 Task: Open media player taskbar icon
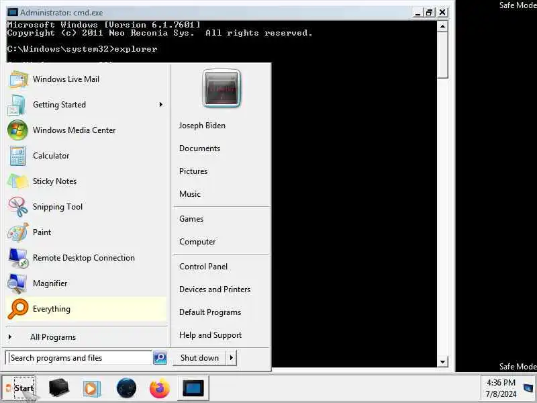pos(92,389)
